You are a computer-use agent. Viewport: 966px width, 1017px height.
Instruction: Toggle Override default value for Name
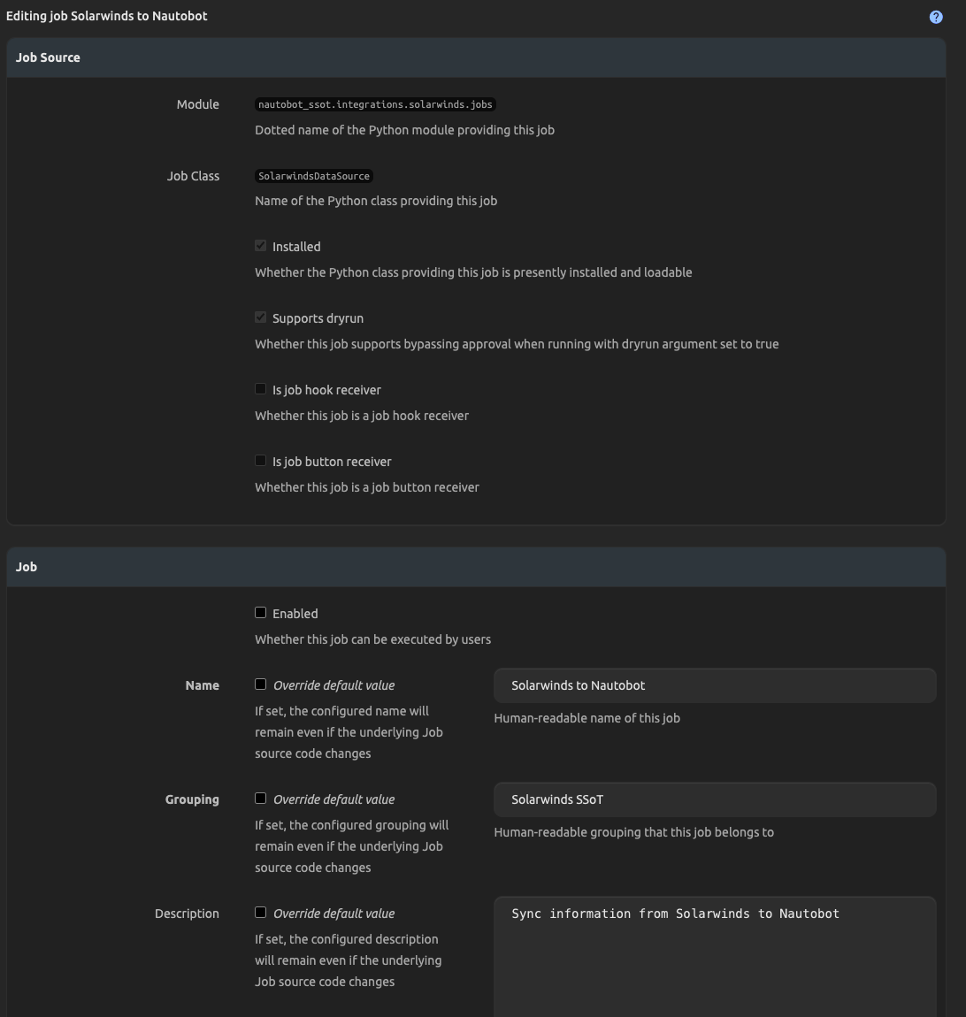tap(261, 684)
